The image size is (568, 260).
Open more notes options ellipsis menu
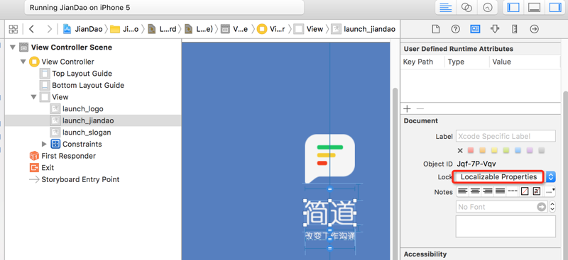pyautogui.click(x=550, y=191)
